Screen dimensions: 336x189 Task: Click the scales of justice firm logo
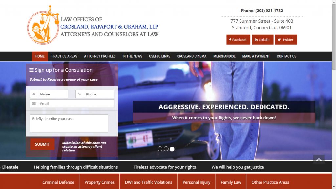tap(43, 24)
